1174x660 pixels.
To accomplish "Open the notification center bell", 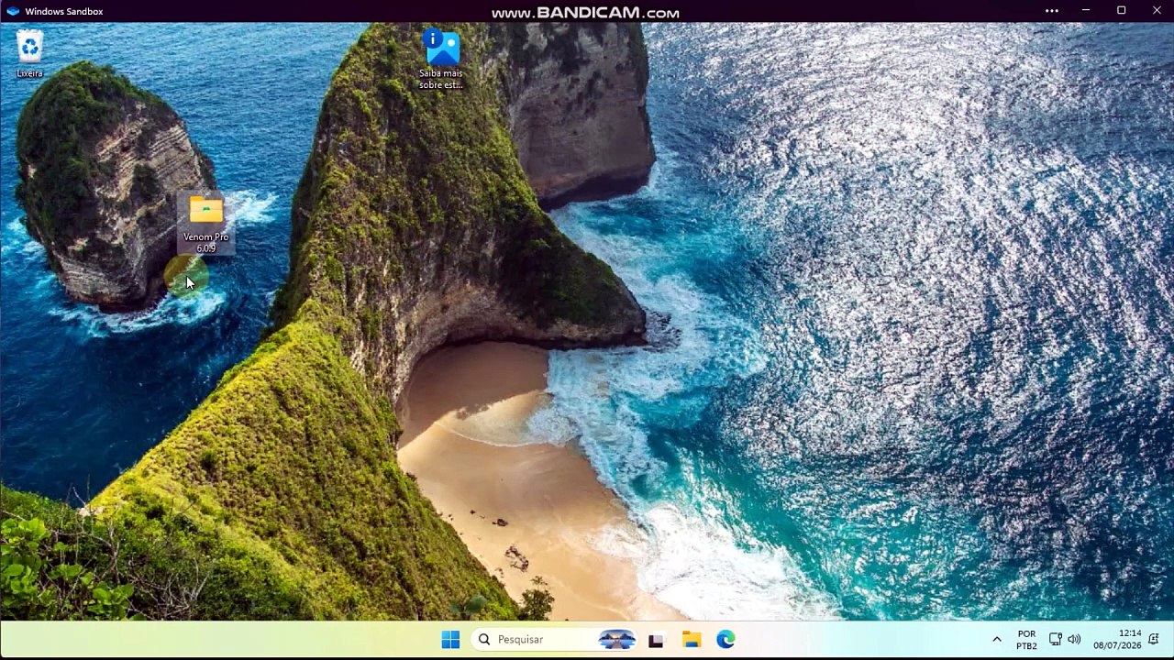I will tap(1154, 640).
